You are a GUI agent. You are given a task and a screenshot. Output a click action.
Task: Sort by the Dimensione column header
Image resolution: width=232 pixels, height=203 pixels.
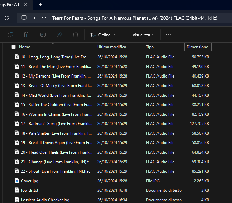click(x=197, y=47)
